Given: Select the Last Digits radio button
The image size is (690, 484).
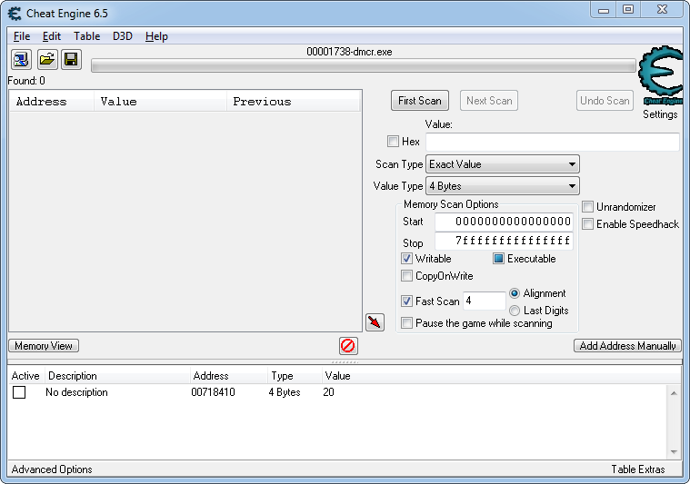Looking at the screenshot, I should 514,311.
